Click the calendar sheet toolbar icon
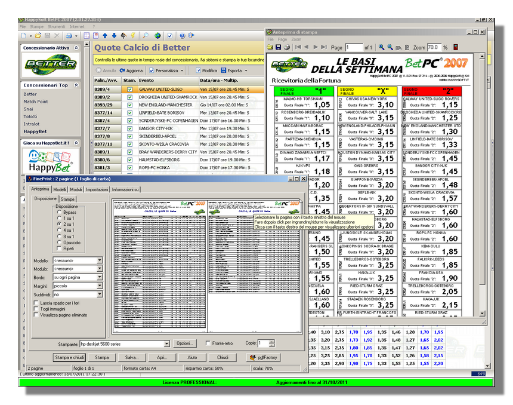This screenshot has height=405, width=513. [96, 35]
